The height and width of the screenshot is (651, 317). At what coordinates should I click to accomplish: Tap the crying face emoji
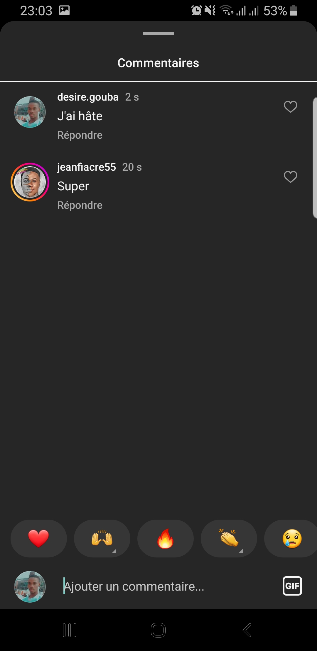(291, 538)
